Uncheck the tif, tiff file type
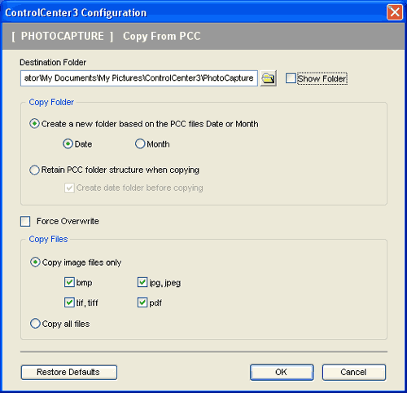Image resolution: width=407 pixels, height=393 pixels. (x=69, y=302)
